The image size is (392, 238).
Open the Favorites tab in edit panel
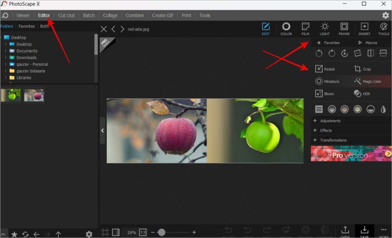pos(328,43)
